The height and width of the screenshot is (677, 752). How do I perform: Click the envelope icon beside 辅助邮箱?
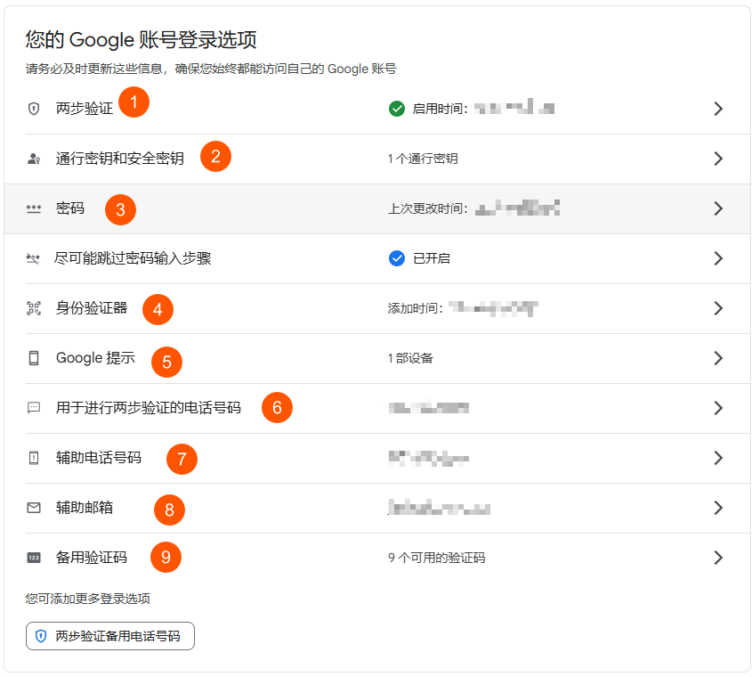34,508
